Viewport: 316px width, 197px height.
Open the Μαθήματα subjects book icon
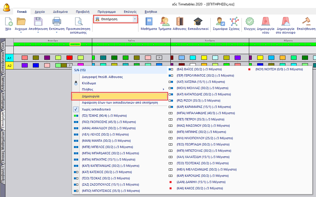point(149,22)
